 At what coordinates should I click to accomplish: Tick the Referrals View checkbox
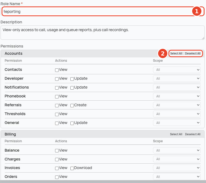click(57, 105)
